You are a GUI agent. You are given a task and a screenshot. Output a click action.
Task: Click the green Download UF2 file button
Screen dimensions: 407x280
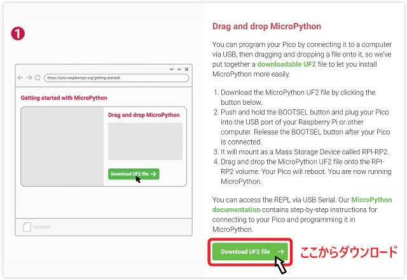pos(250,251)
